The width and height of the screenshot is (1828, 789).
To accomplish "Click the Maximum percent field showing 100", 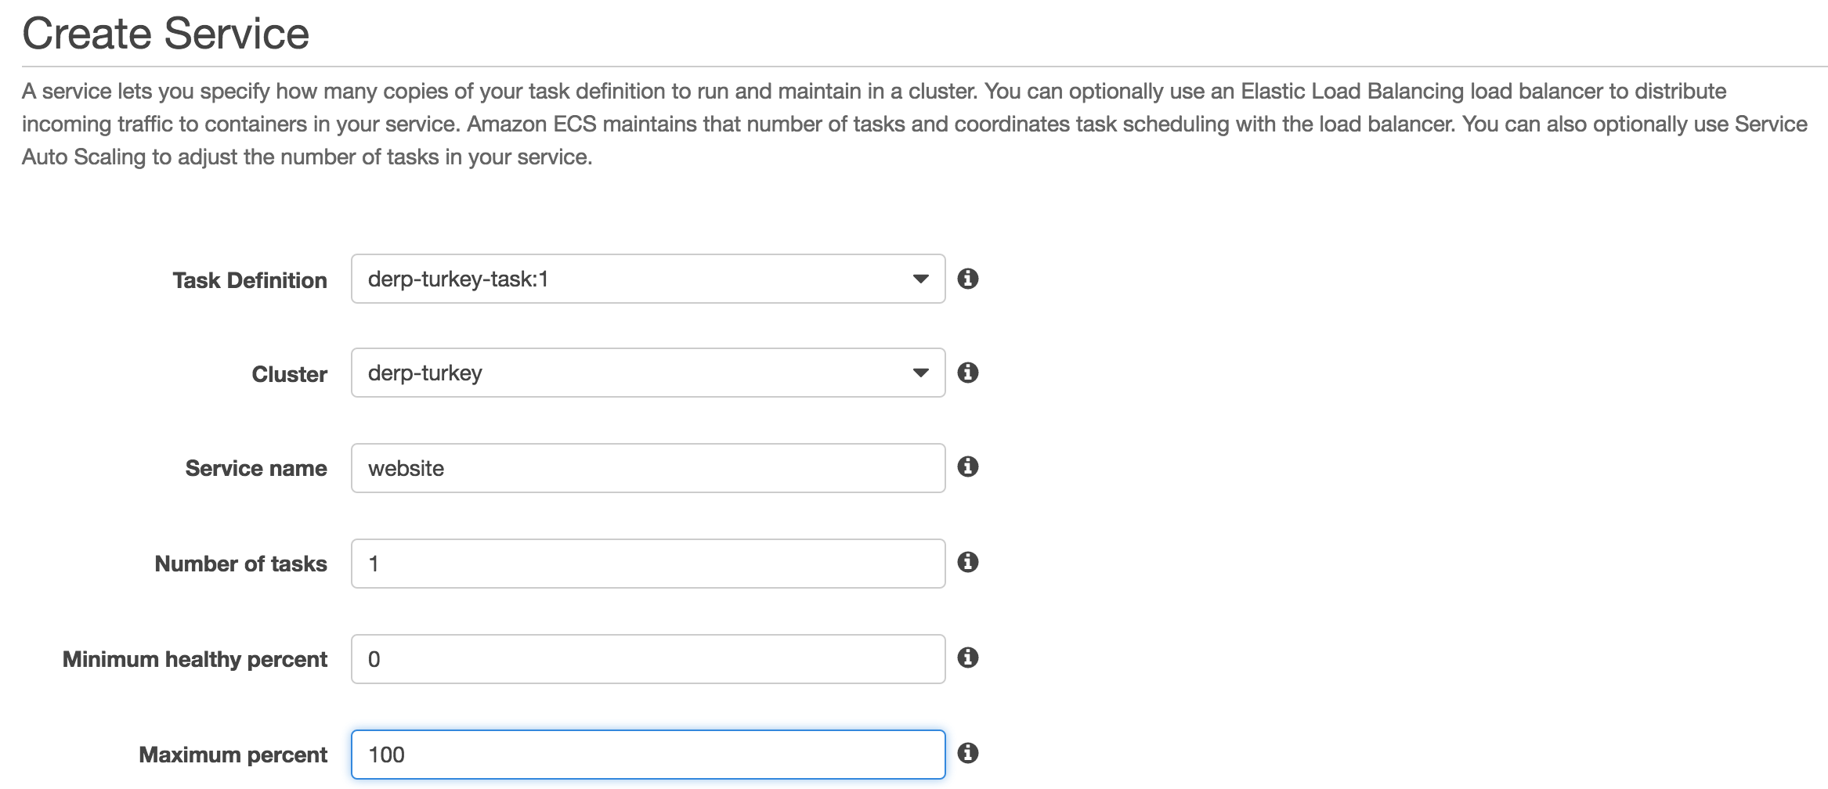I will [648, 755].
